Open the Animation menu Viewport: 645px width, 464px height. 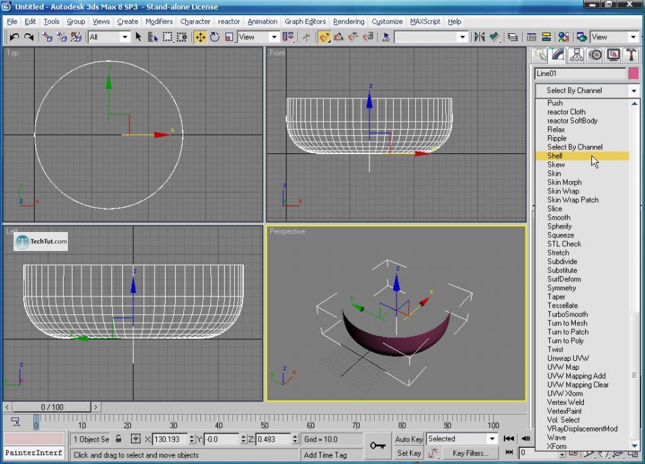coord(262,22)
